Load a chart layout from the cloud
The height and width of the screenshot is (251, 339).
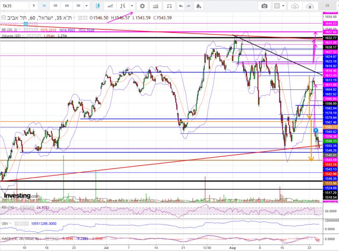point(295,6)
